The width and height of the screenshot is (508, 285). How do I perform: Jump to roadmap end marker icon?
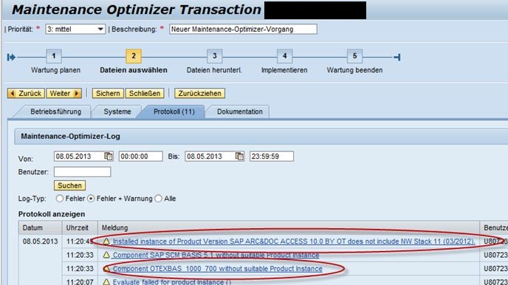(x=397, y=58)
